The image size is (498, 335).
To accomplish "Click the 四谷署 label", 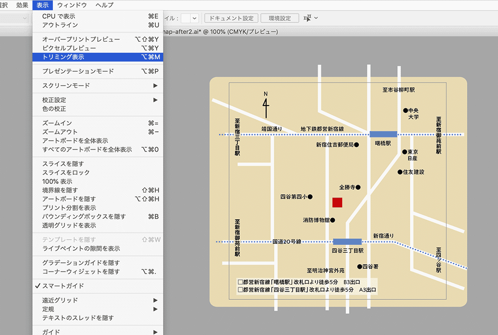I will (370, 267).
